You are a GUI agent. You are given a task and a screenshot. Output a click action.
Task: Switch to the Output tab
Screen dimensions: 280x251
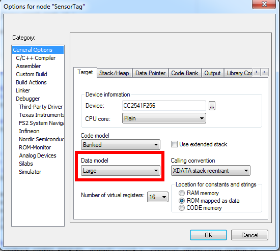pos(212,73)
